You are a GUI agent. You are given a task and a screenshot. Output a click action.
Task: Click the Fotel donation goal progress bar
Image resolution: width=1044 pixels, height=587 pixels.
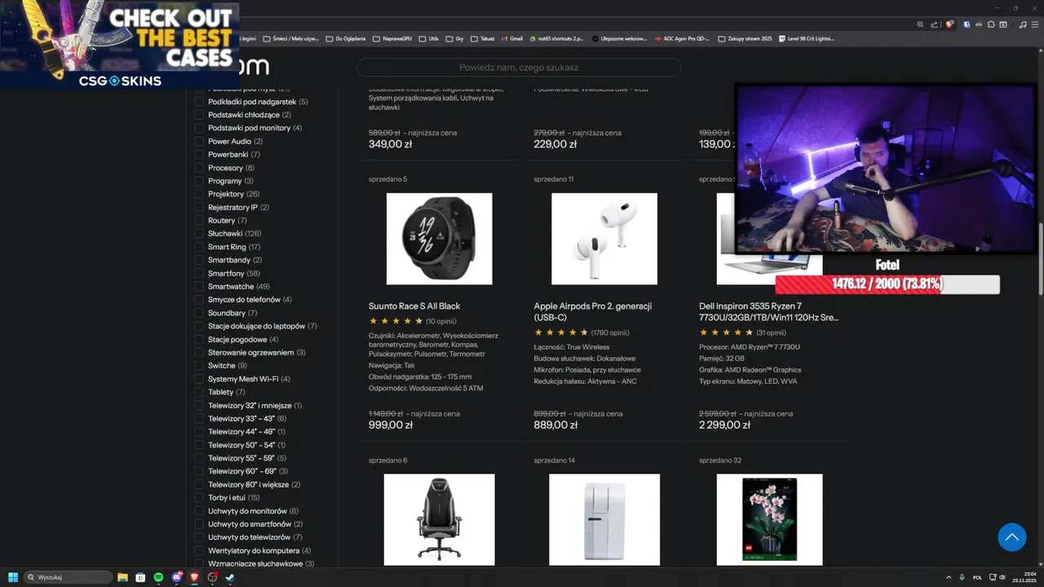(887, 284)
